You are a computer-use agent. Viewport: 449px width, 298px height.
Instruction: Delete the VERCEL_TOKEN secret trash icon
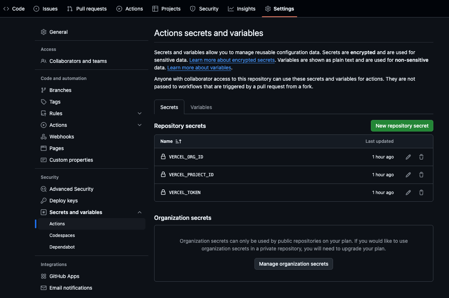(x=421, y=193)
